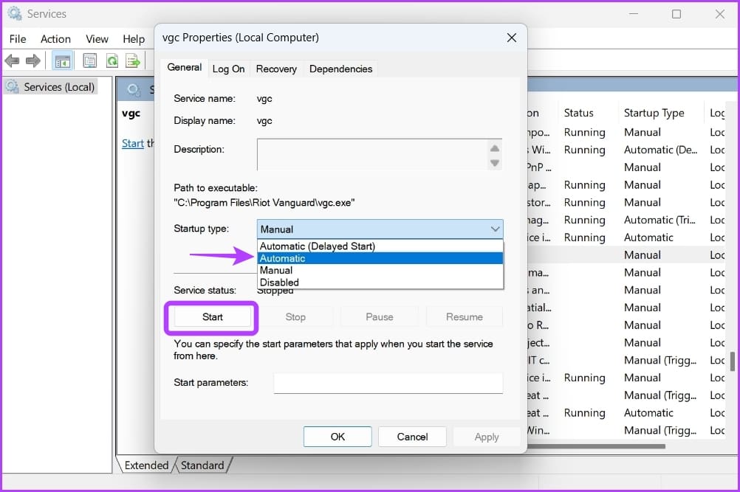Select the Services (Local) tree node
740x492 pixels.
tap(51, 87)
